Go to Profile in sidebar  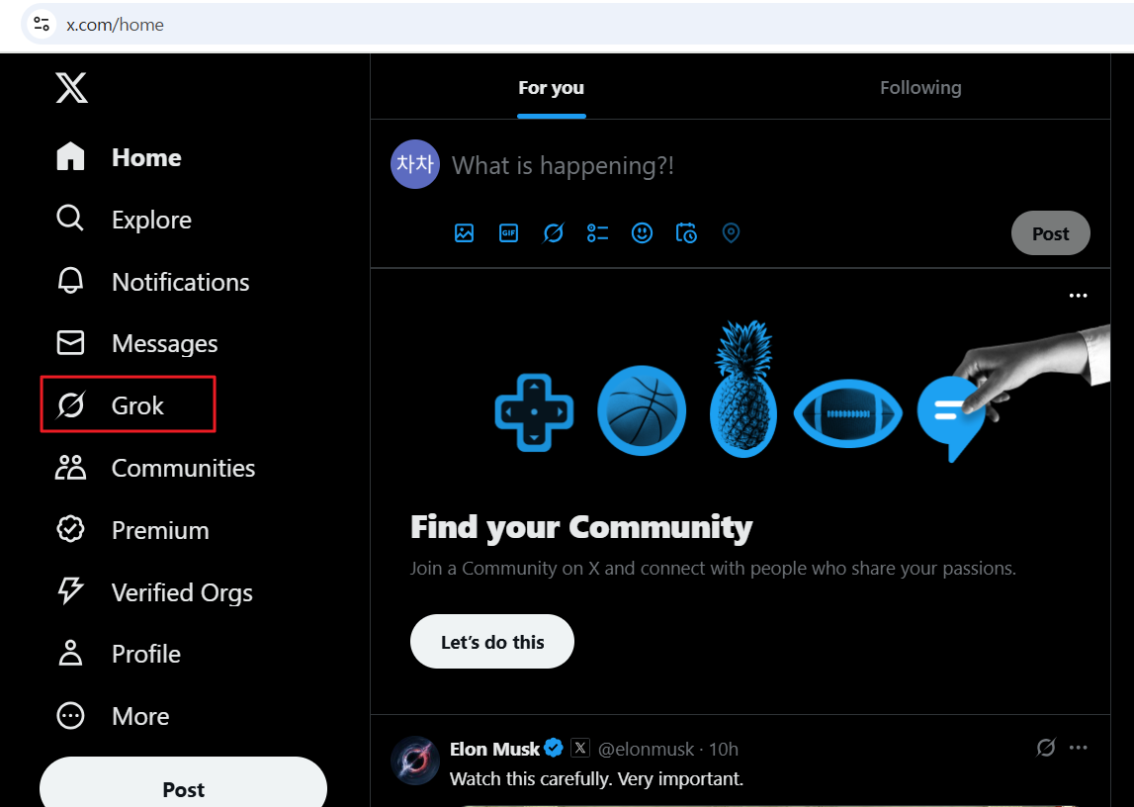pos(120,654)
